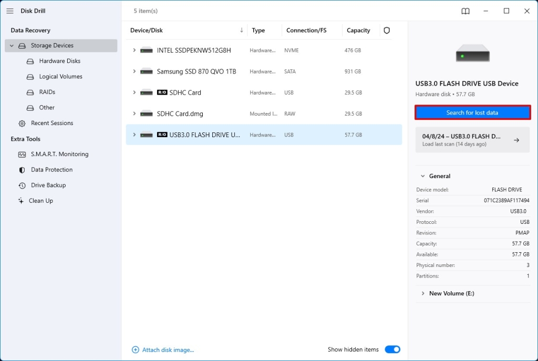538x361 pixels.
Task: Open the hamburger menu next to Disk Drill
Action: pyautogui.click(x=9, y=11)
